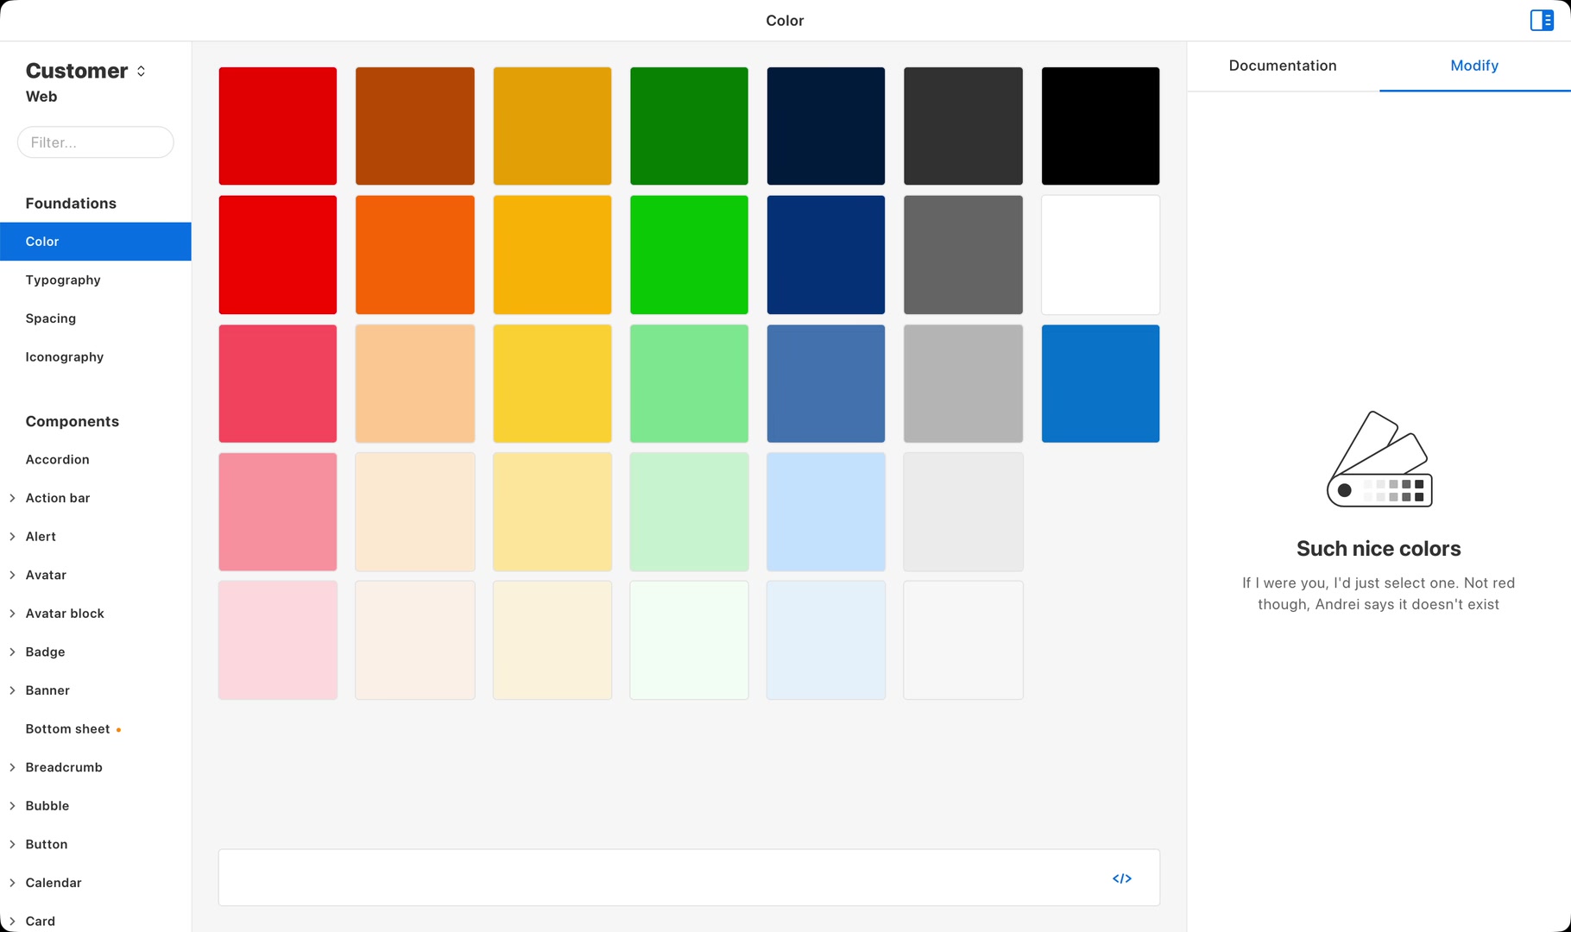Open the Customer switcher arrows
The height and width of the screenshot is (932, 1571).
tap(141, 71)
